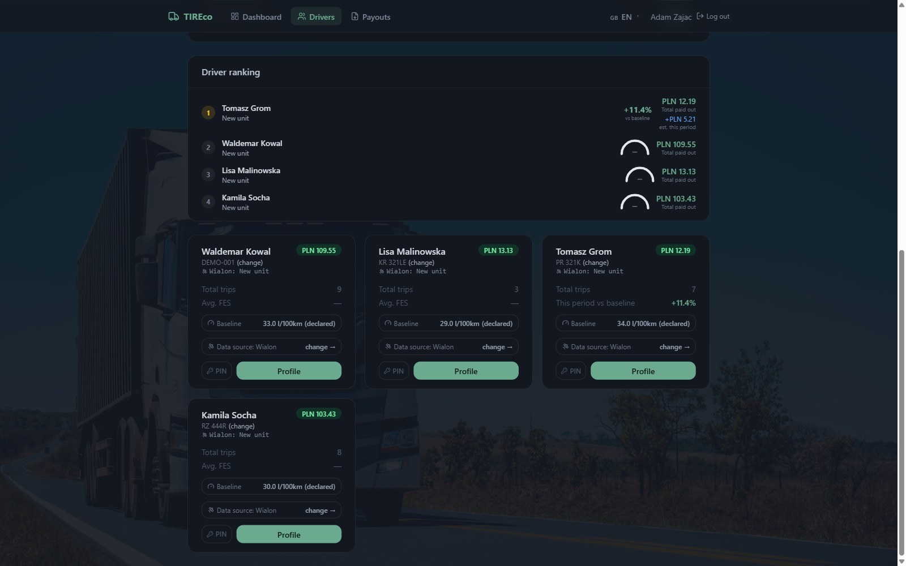Click the Log out arrow icon
This screenshot has height=566, width=906.
click(x=700, y=16)
